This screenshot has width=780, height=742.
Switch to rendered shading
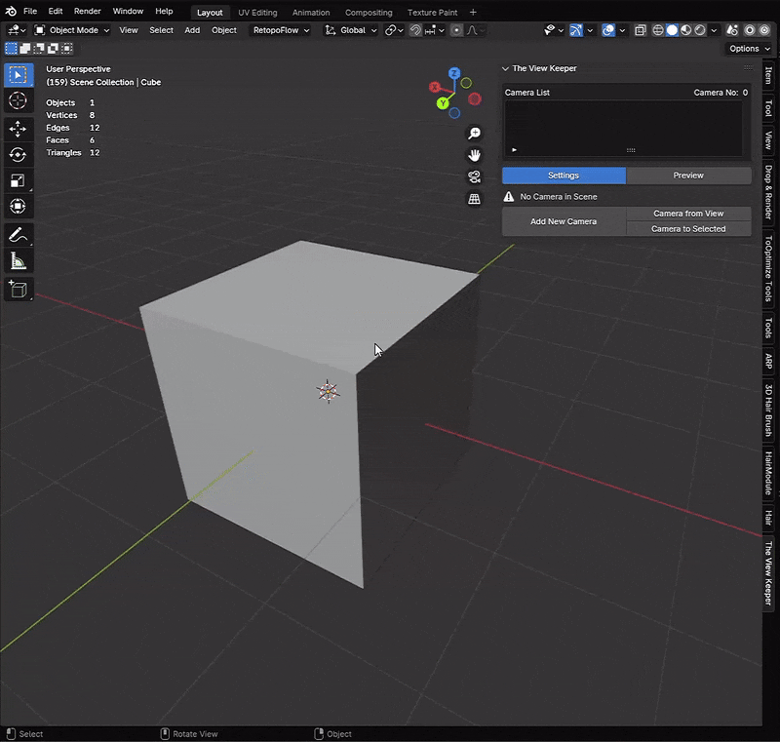coord(700,30)
